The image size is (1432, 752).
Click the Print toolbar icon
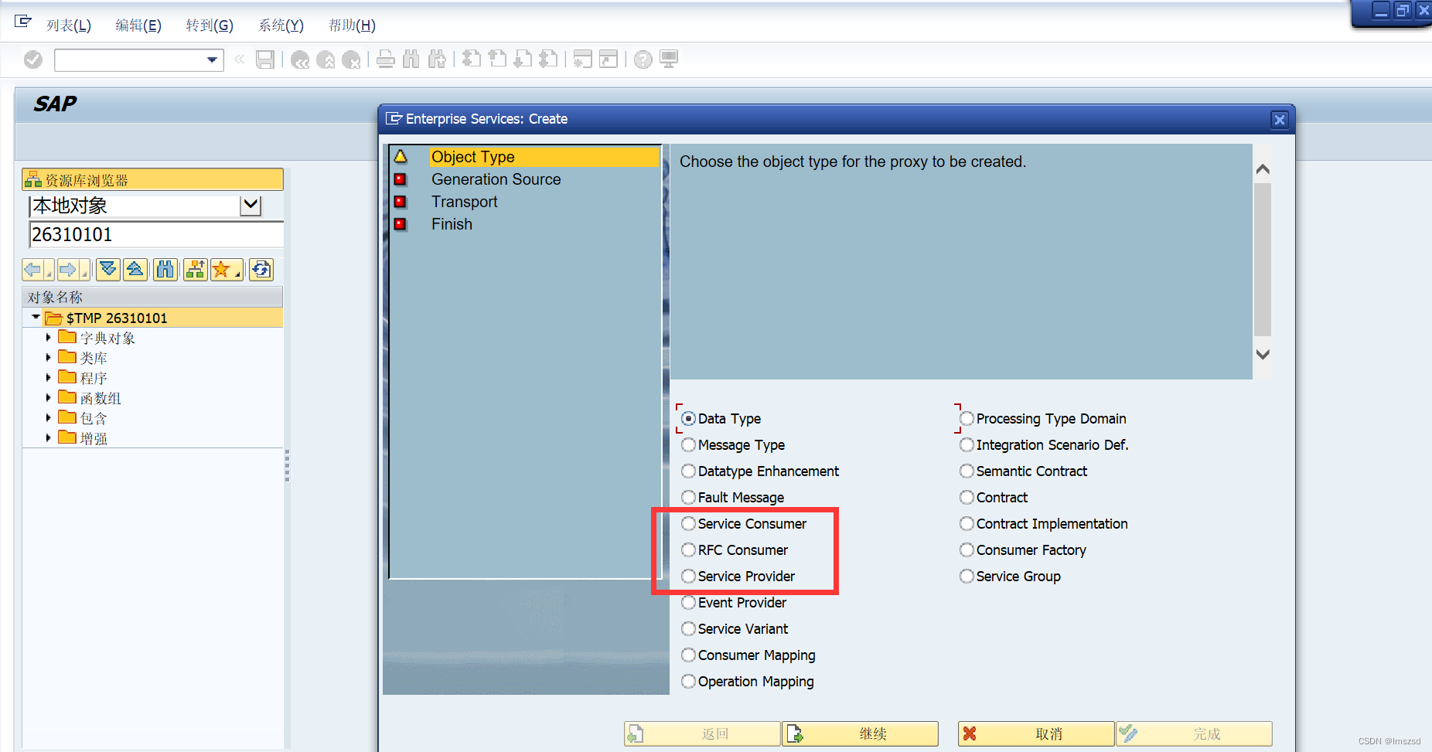(386, 60)
